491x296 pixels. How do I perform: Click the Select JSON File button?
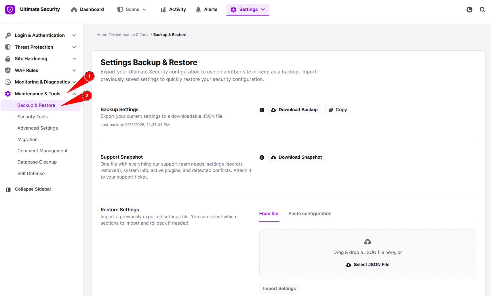(x=368, y=265)
